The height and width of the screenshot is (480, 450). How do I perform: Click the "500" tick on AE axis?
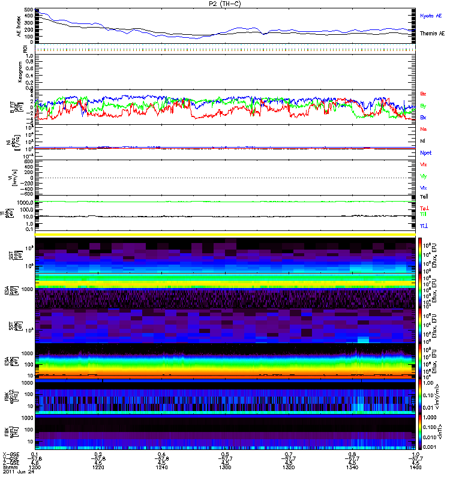point(29,10)
